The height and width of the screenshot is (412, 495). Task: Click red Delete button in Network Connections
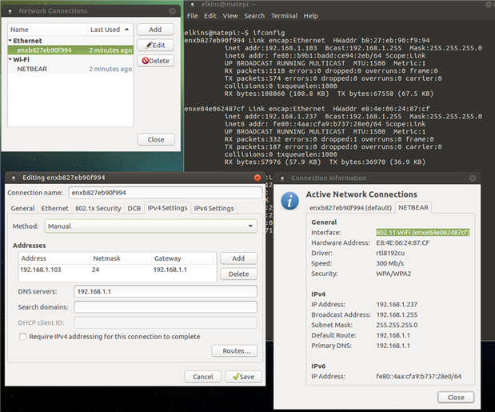click(x=155, y=61)
